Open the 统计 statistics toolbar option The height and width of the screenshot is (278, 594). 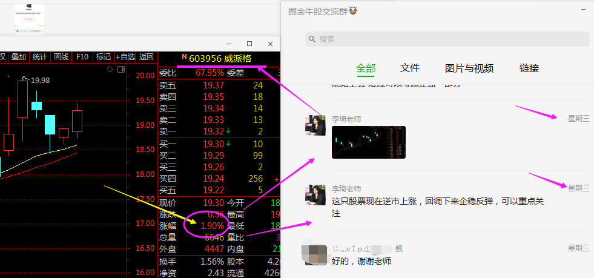pyautogui.click(x=40, y=57)
